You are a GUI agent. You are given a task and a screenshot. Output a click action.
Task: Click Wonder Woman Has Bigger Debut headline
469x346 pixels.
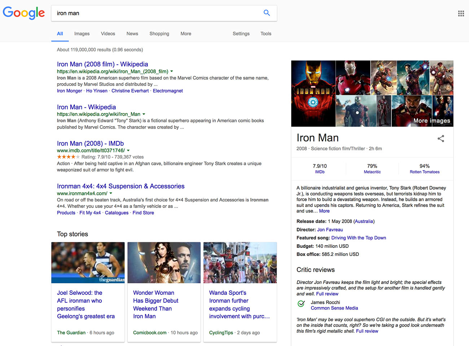155,305
